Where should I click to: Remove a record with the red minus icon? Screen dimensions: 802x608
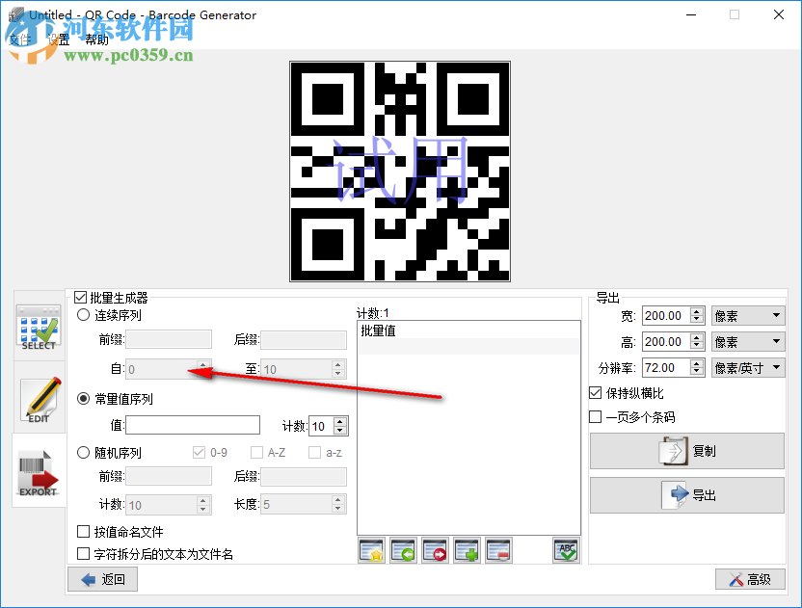tap(500, 550)
